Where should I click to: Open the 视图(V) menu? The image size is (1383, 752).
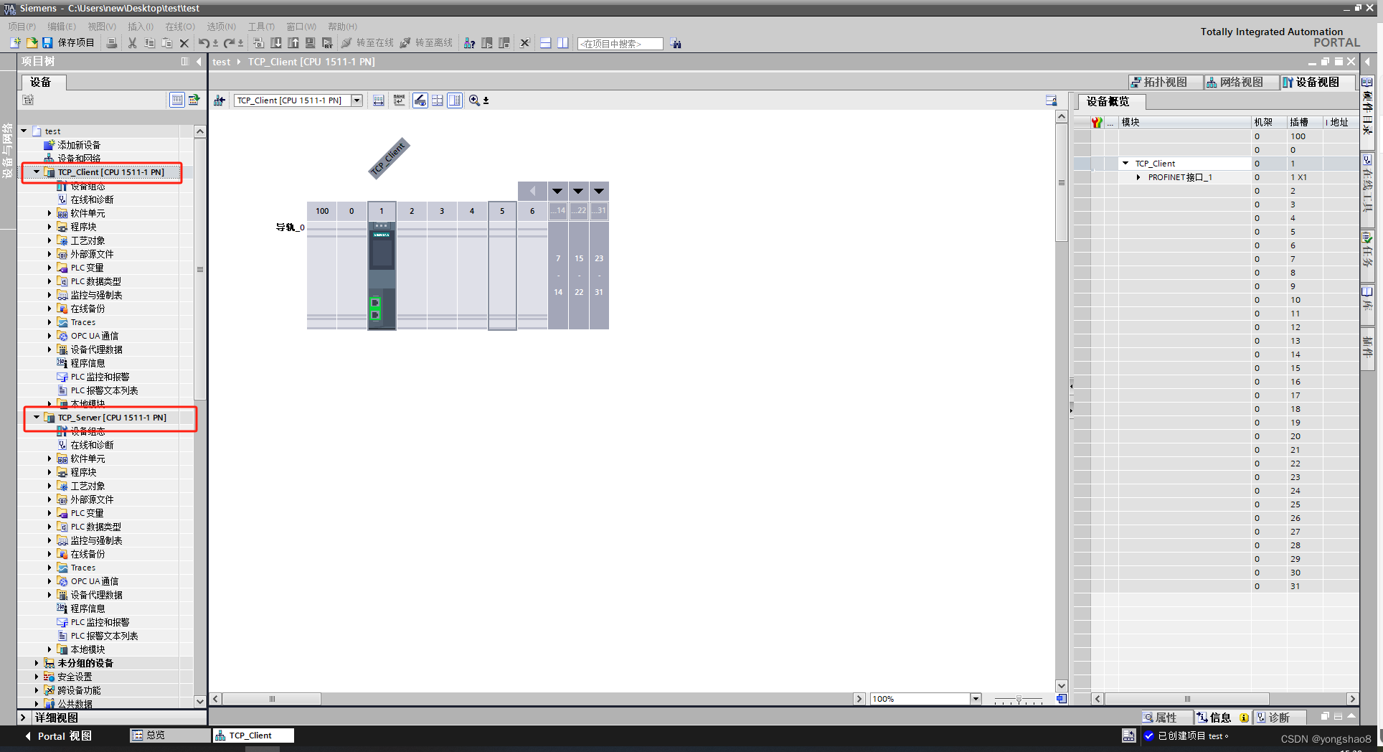tap(102, 27)
